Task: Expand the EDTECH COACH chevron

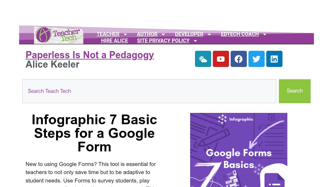Action: pyautogui.click(x=264, y=34)
